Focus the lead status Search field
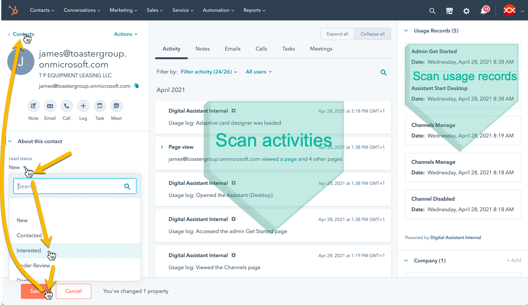The width and height of the screenshot is (528, 305). pyautogui.click(x=75, y=186)
